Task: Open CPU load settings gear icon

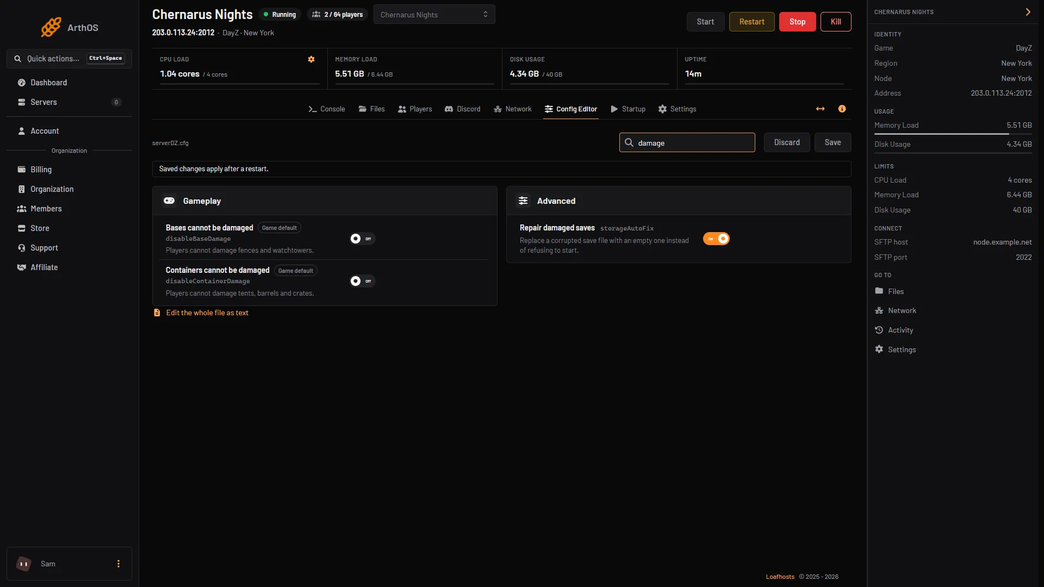Action: pos(311,59)
